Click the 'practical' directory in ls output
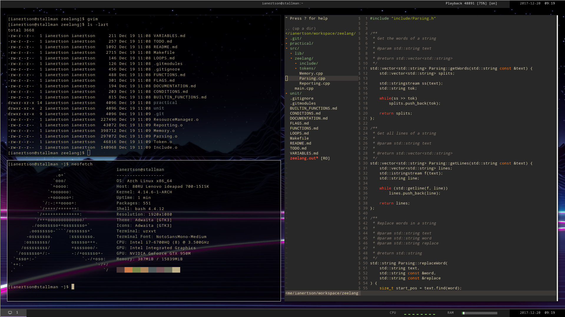The width and height of the screenshot is (565, 317). (165, 103)
